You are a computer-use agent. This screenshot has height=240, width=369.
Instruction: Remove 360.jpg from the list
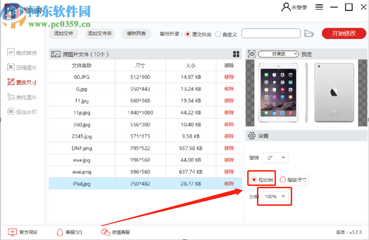tap(229, 124)
